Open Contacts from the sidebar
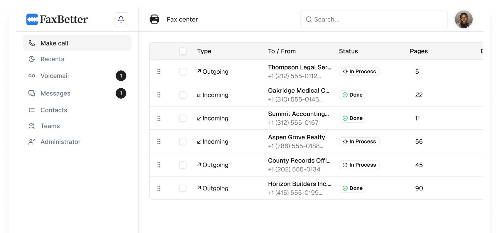Screen dimensions: 499x233 54,110
